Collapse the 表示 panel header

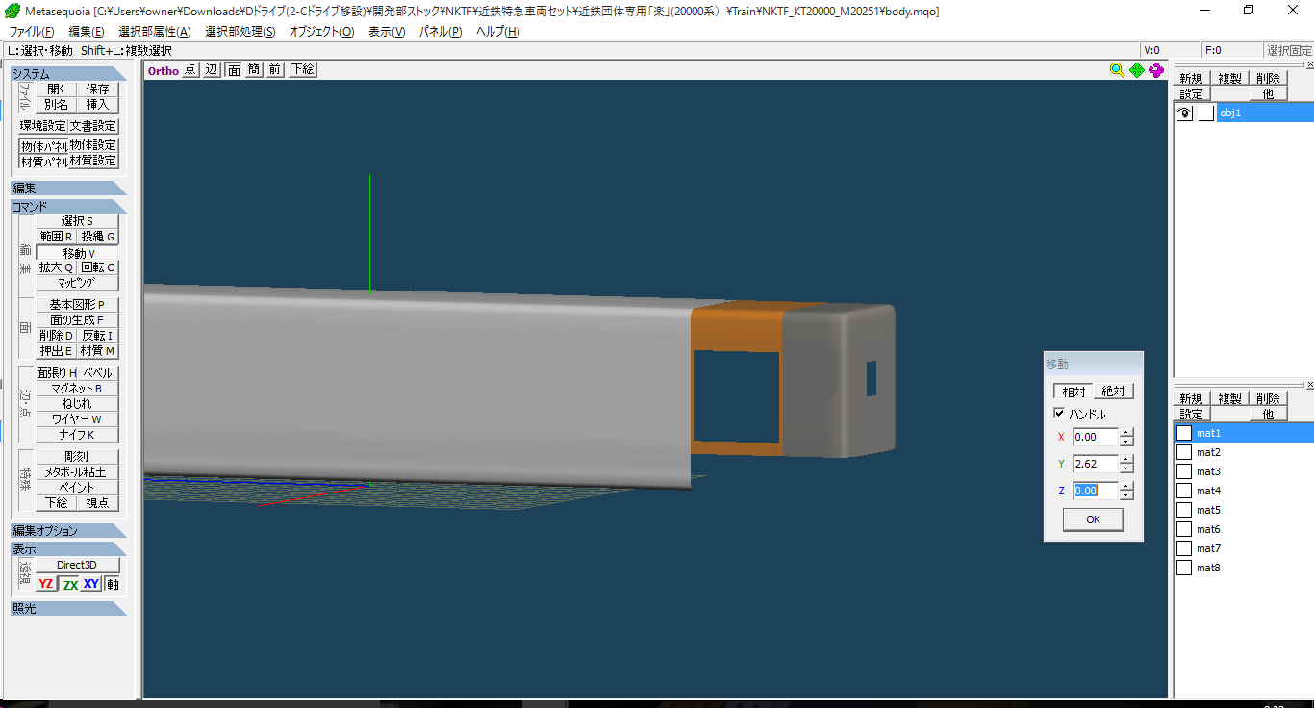click(x=68, y=548)
